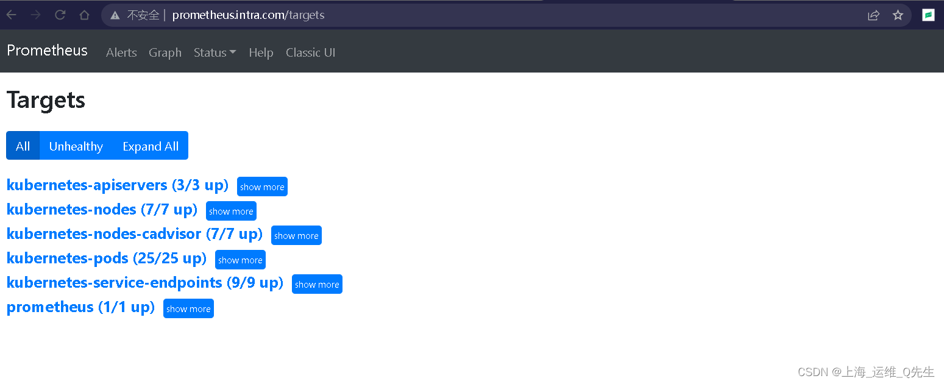Open the green browser extension icon
The image size is (944, 384).
928,15
